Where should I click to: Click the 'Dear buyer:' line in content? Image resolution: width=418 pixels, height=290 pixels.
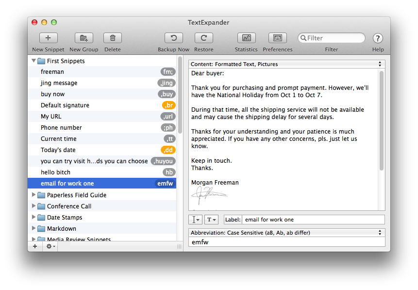(208, 73)
